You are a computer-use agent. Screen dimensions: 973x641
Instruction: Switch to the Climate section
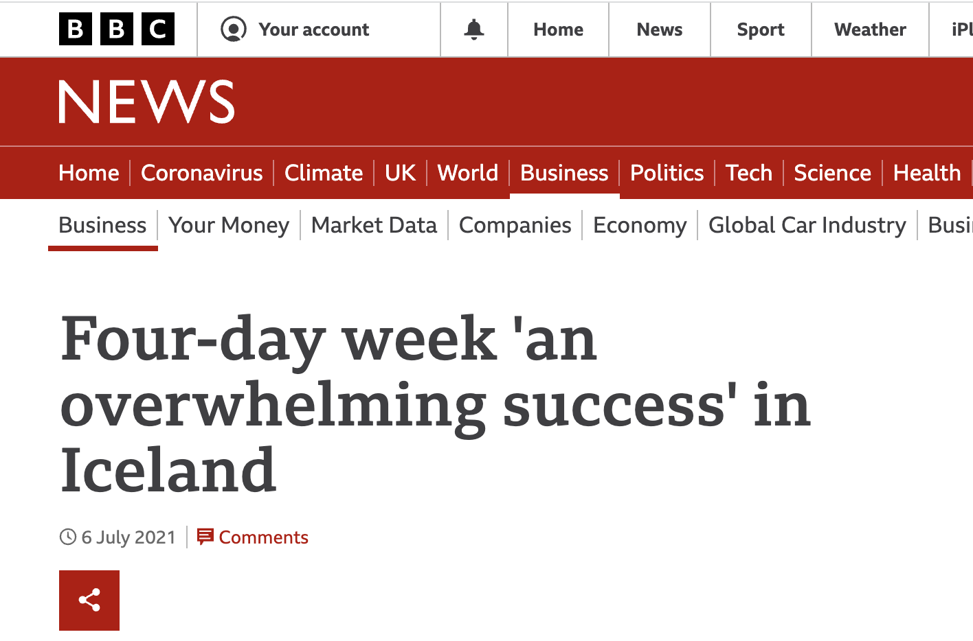click(x=324, y=173)
